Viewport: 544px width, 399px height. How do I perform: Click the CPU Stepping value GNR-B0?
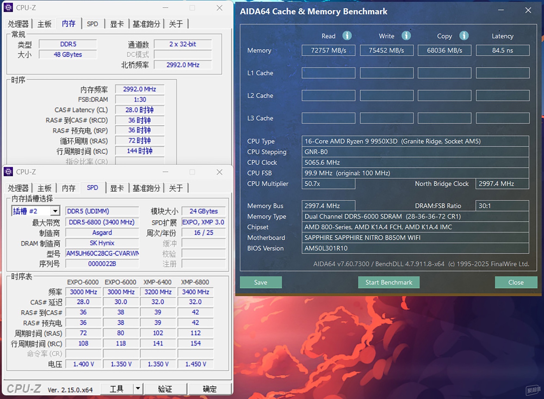pos(415,152)
